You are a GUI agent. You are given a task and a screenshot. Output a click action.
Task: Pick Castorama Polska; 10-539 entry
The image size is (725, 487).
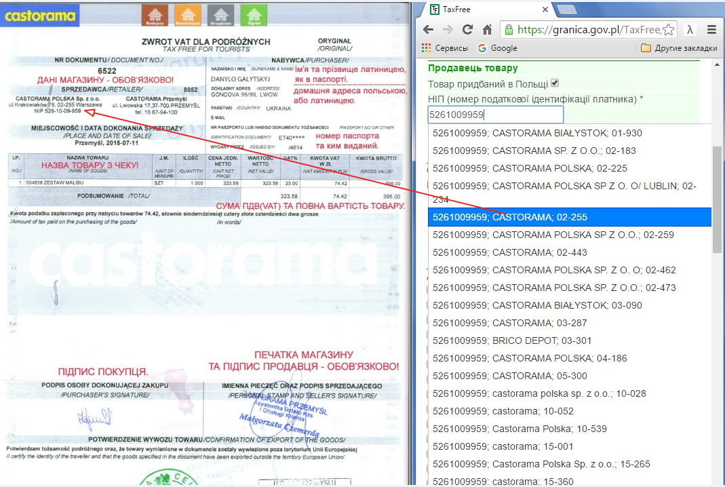570,429
